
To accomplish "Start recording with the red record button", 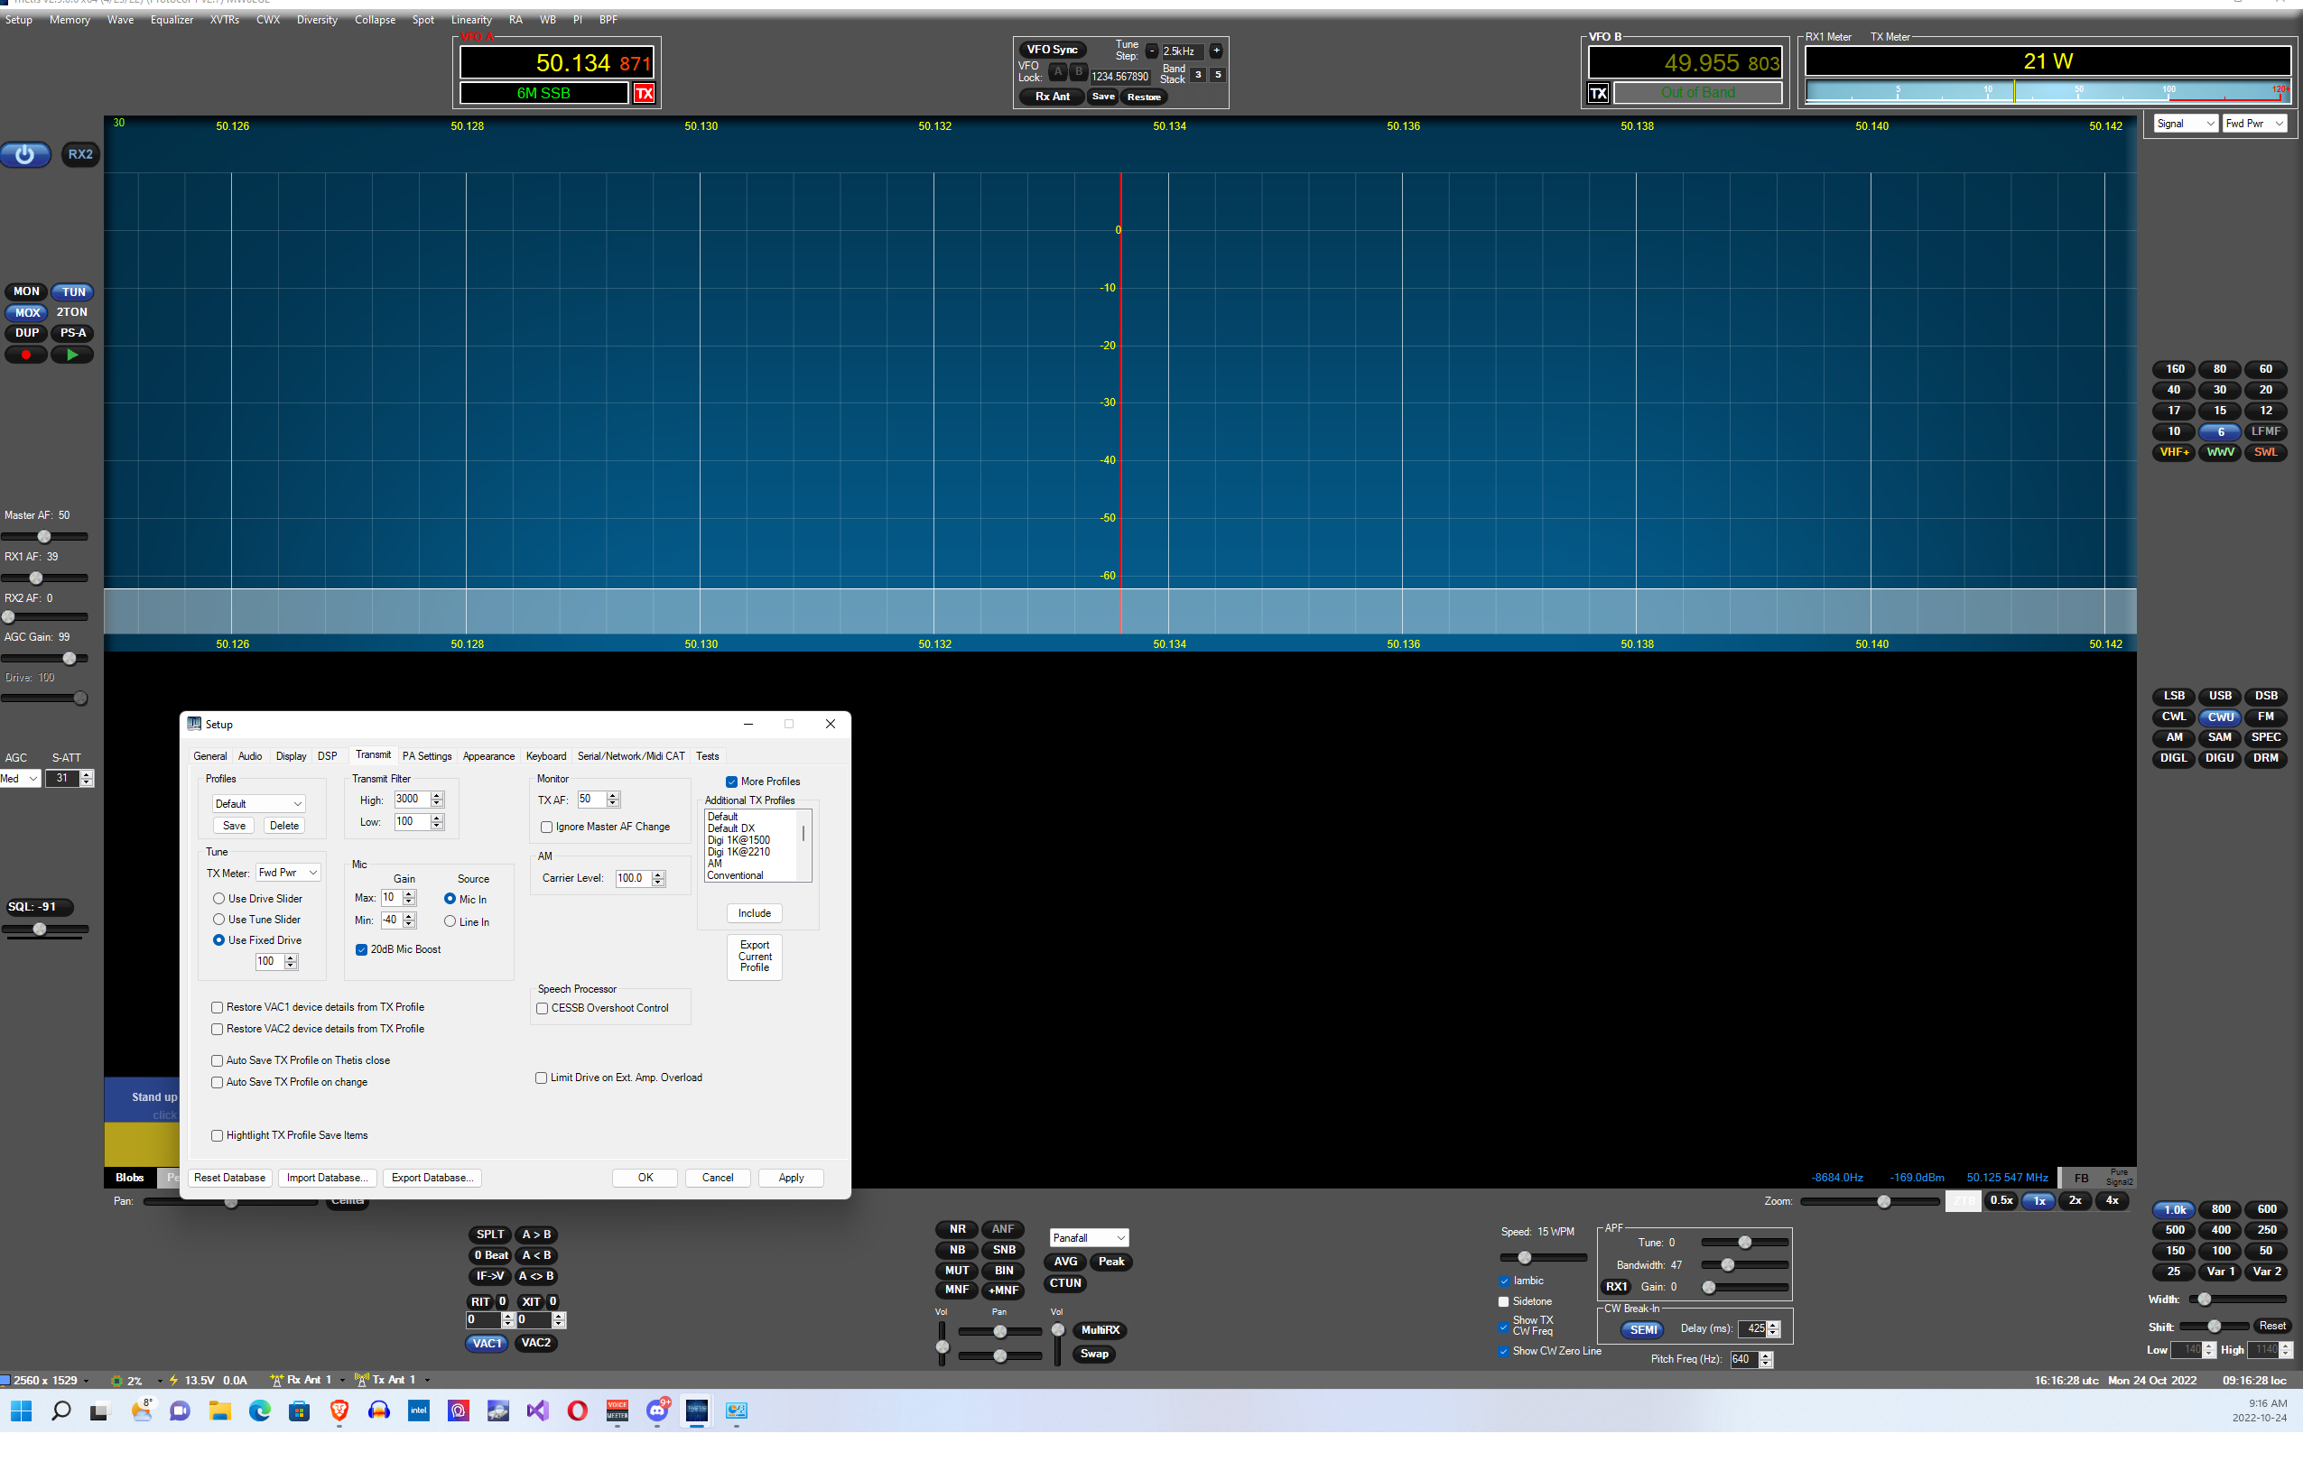I will [x=26, y=355].
